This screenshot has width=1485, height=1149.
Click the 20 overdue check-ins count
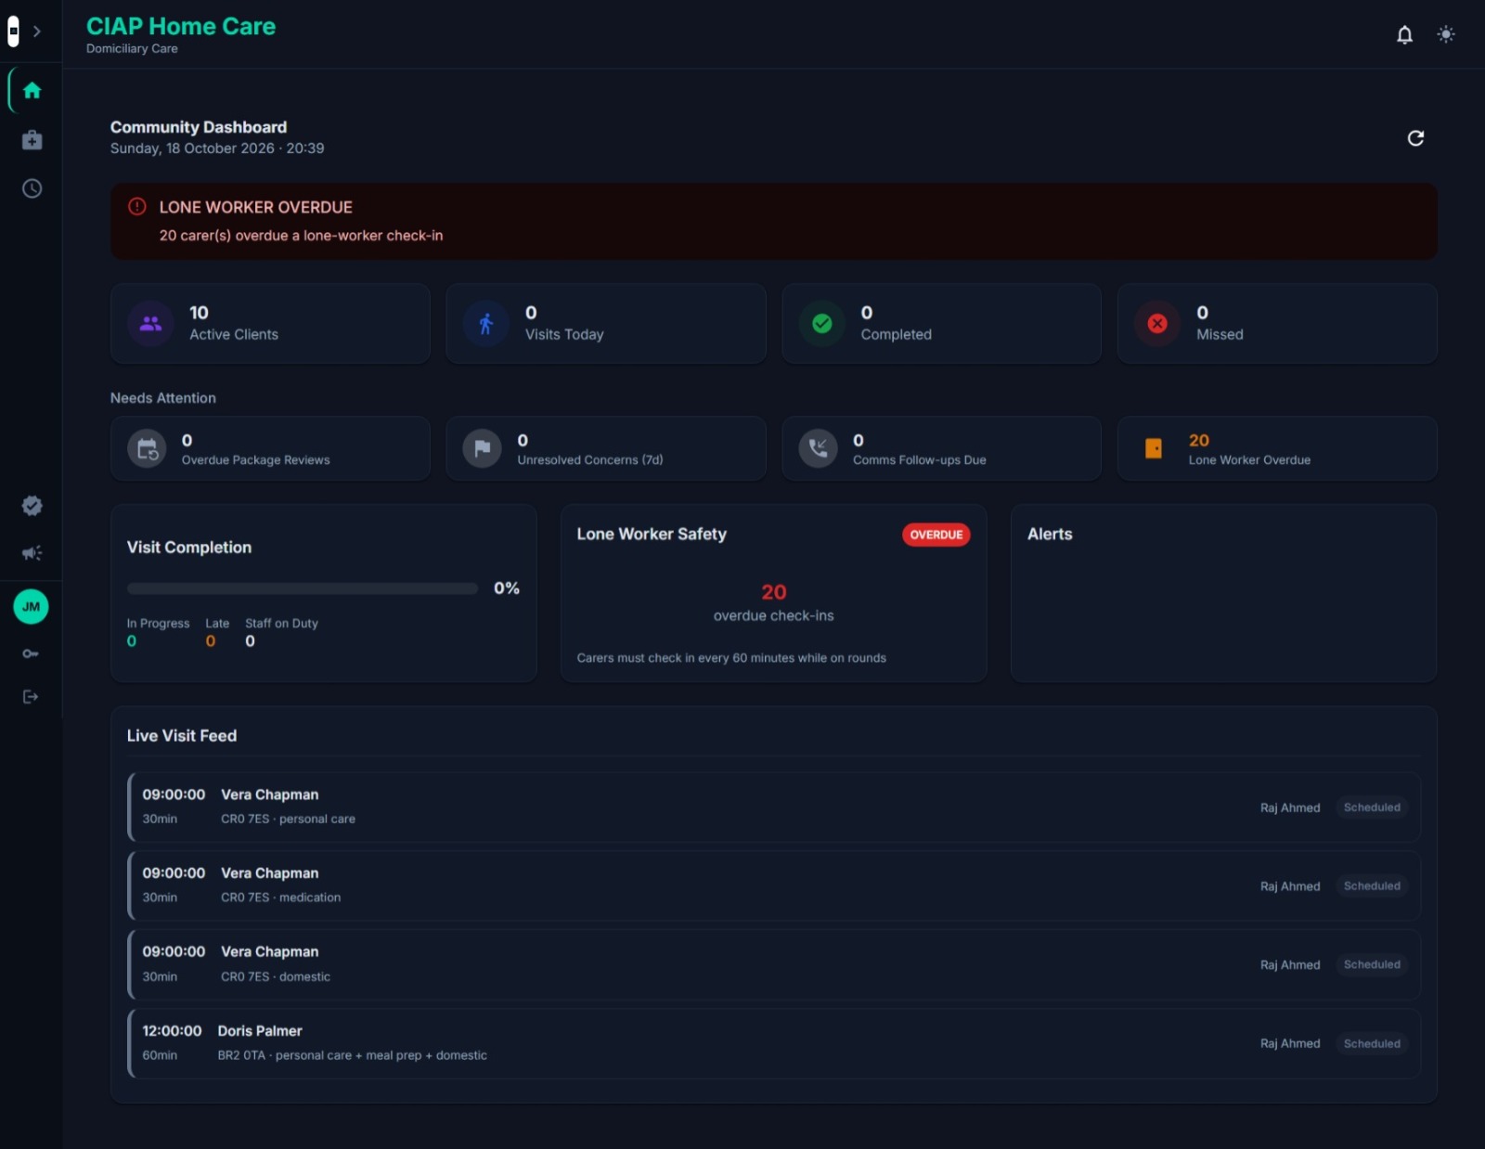[774, 592]
